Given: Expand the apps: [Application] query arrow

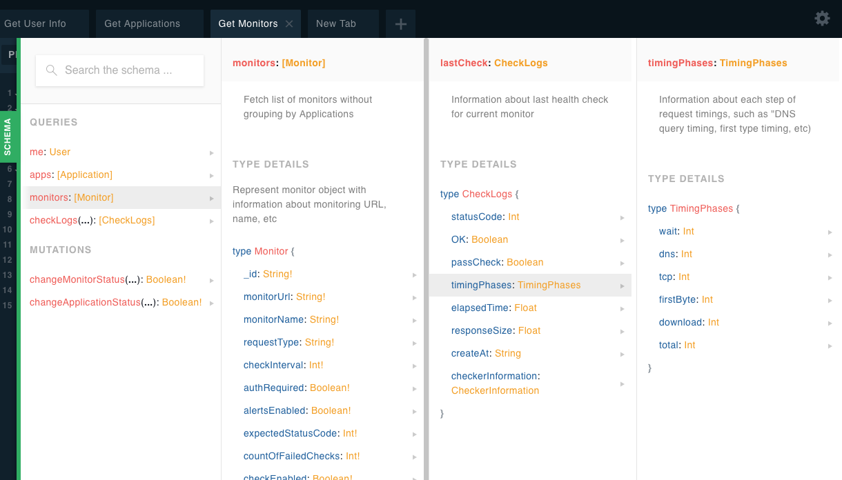Looking at the screenshot, I should point(212,175).
